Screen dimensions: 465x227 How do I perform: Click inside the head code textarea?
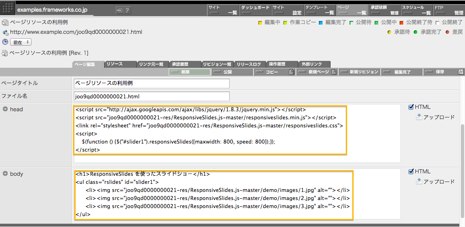(237, 133)
